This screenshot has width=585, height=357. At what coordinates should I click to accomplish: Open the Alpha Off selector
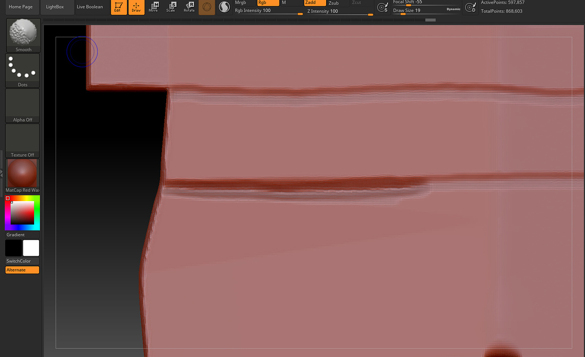22,106
